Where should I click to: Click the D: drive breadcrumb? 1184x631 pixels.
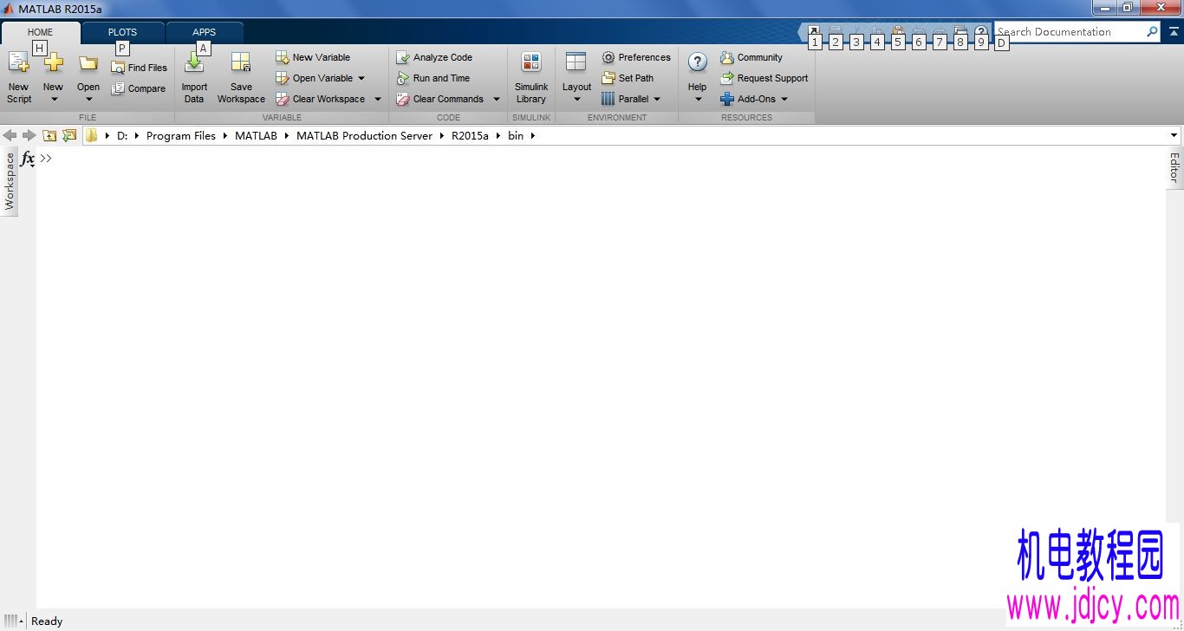tap(122, 135)
